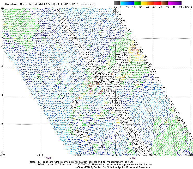This screenshot has height=169, width=193.
Task: Click the brown 35-40 knots legend segment
Action: tap(164, 3)
